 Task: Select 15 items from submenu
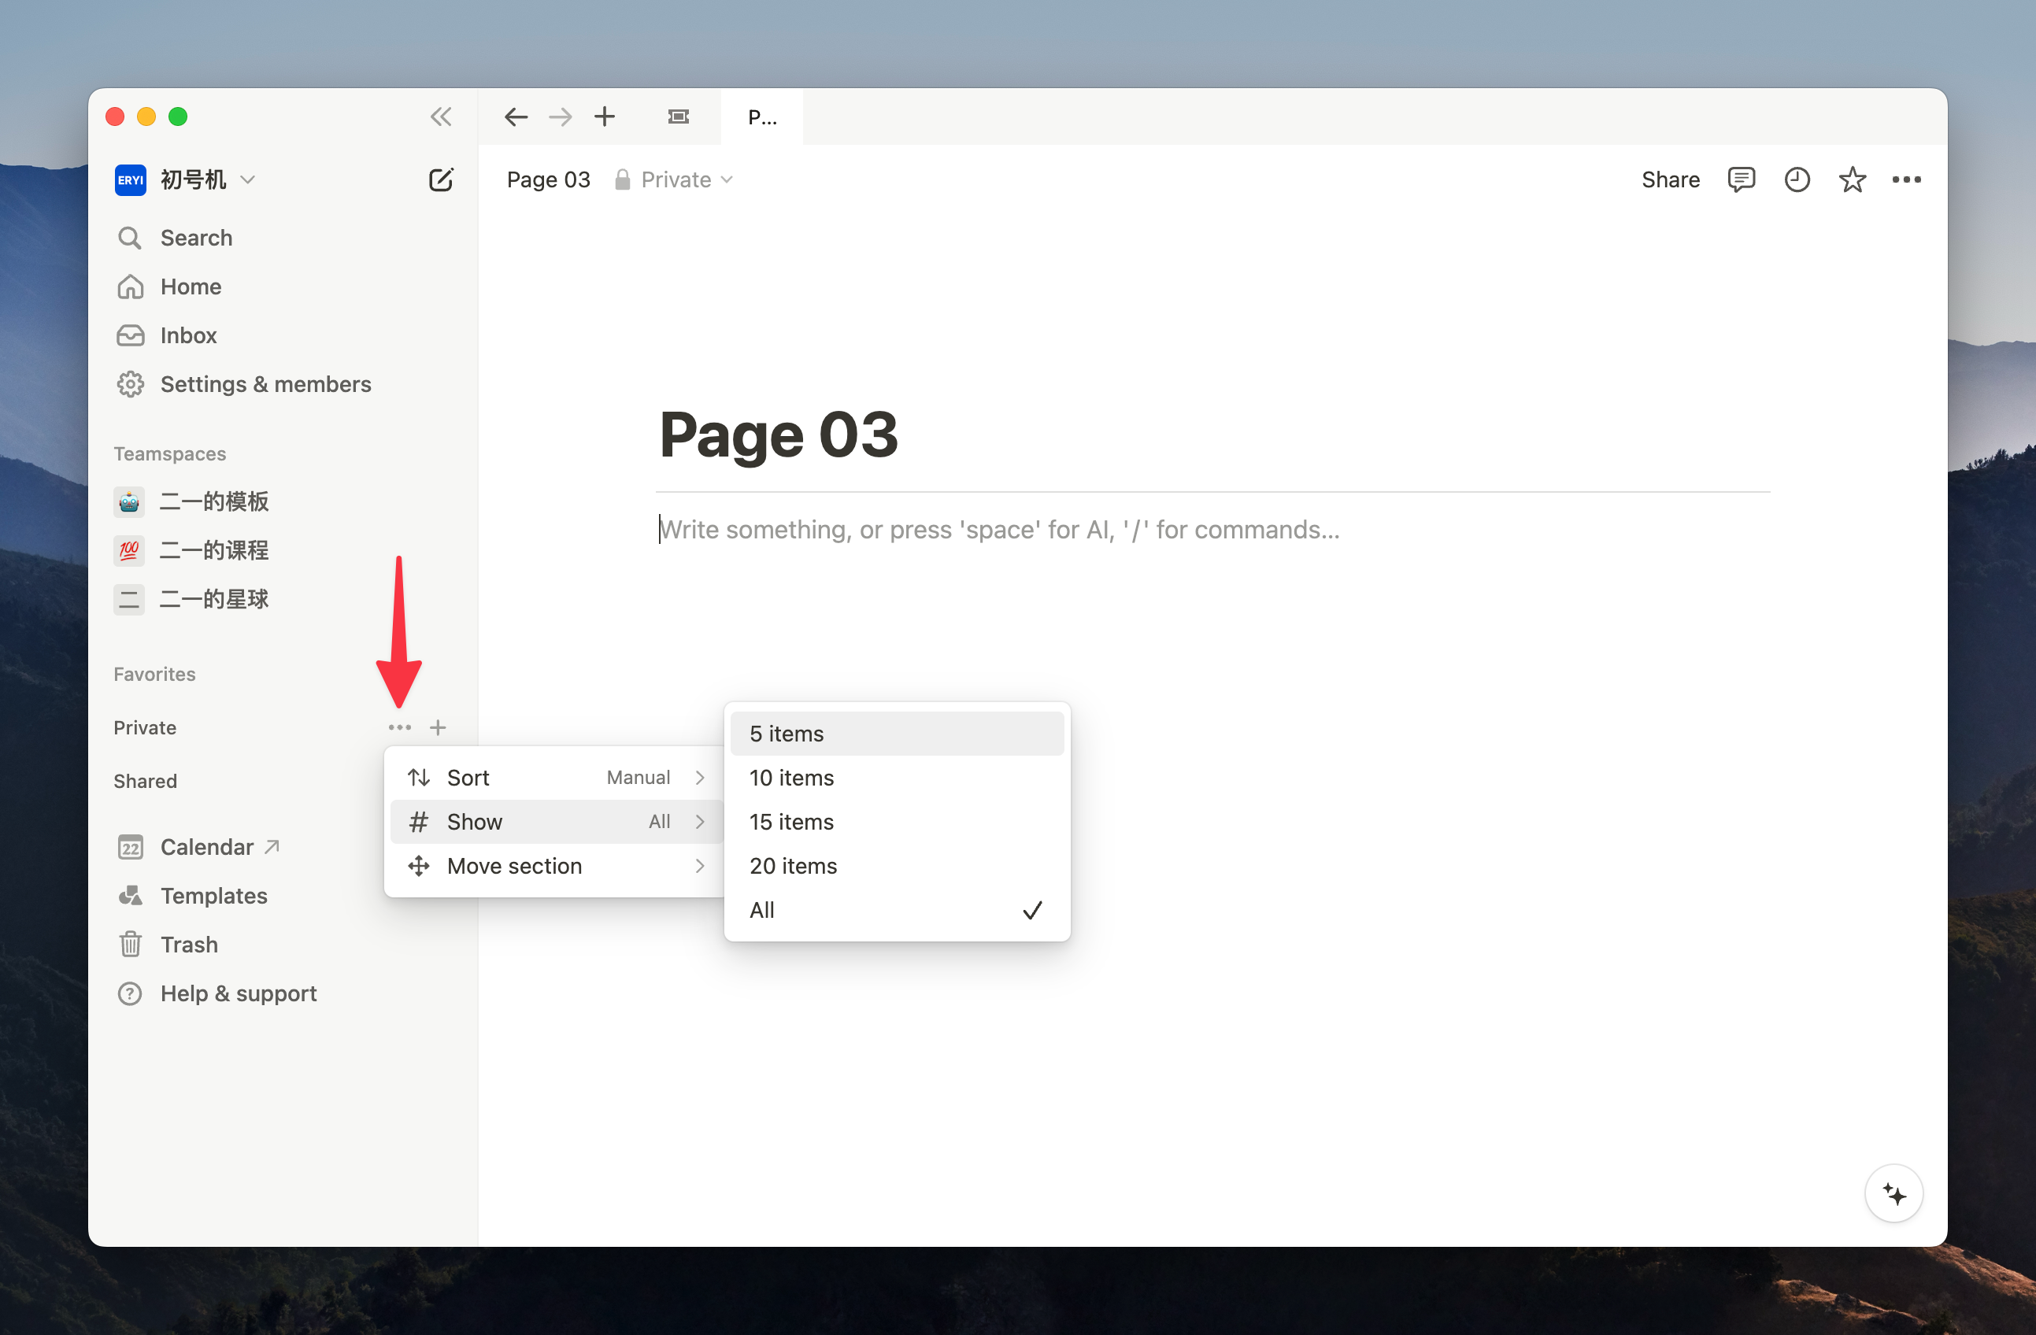[896, 822]
